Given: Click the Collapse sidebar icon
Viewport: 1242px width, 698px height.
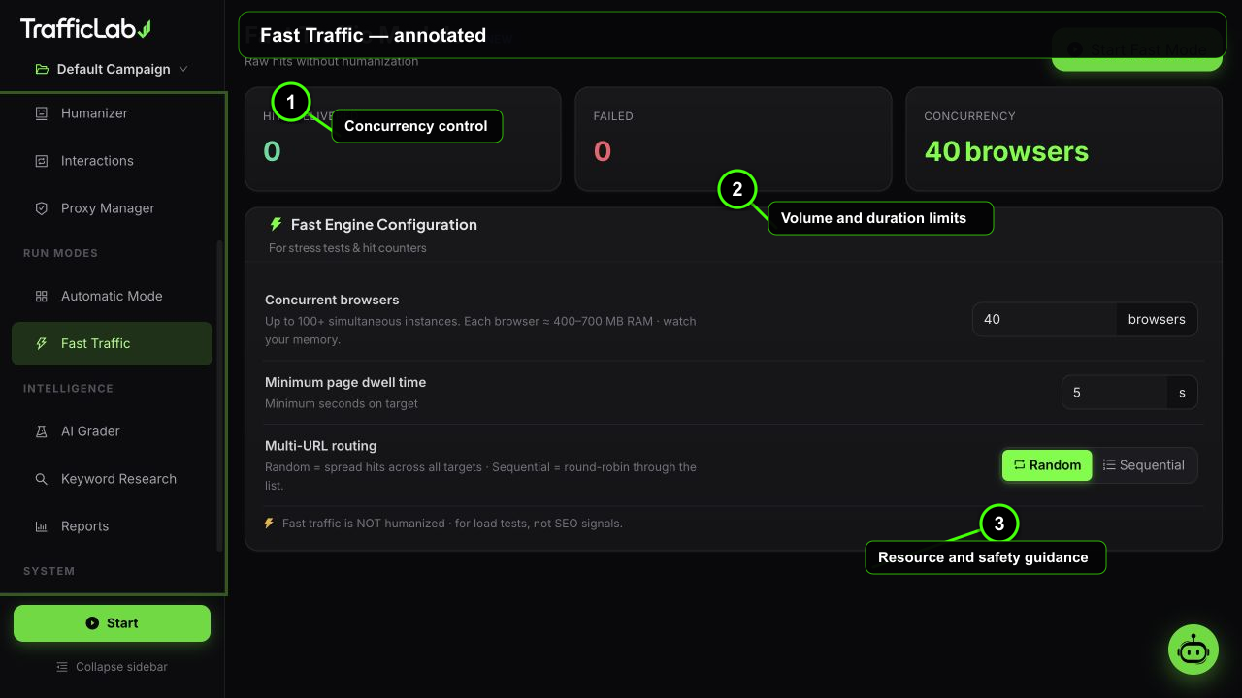Looking at the screenshot, I should pos(62,667).
